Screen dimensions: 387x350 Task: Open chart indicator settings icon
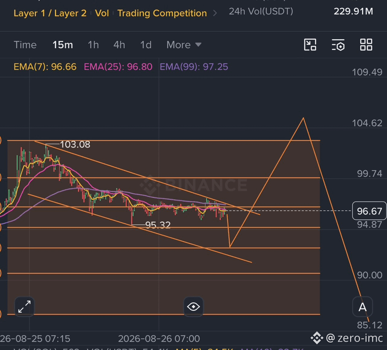click(338, 45)
